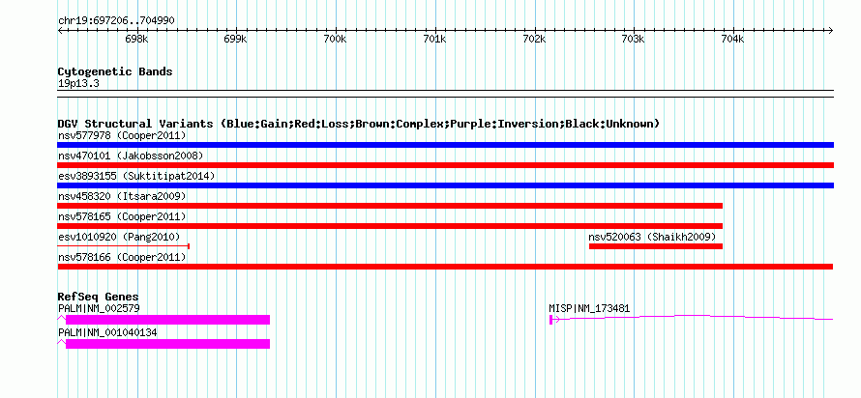The width and height of the screenshot is (861, 398).
Task: Open the nsv520063 (Shaikh2009) label
Action: [x=652, y=237]
